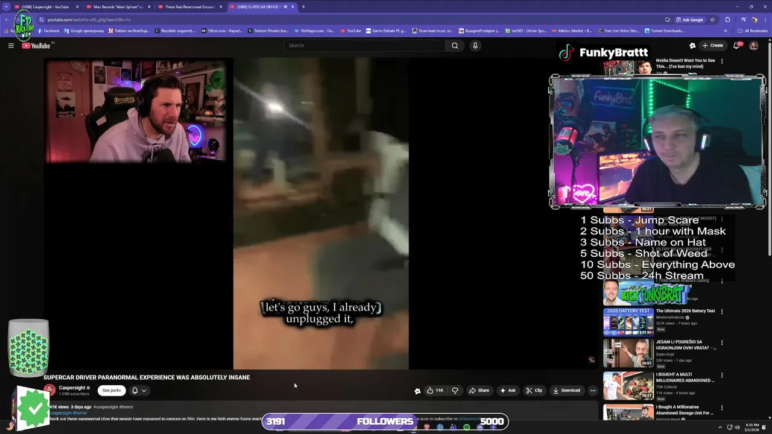Open options for Nvidia Doesn't Want You video

[x=722, y=61]
